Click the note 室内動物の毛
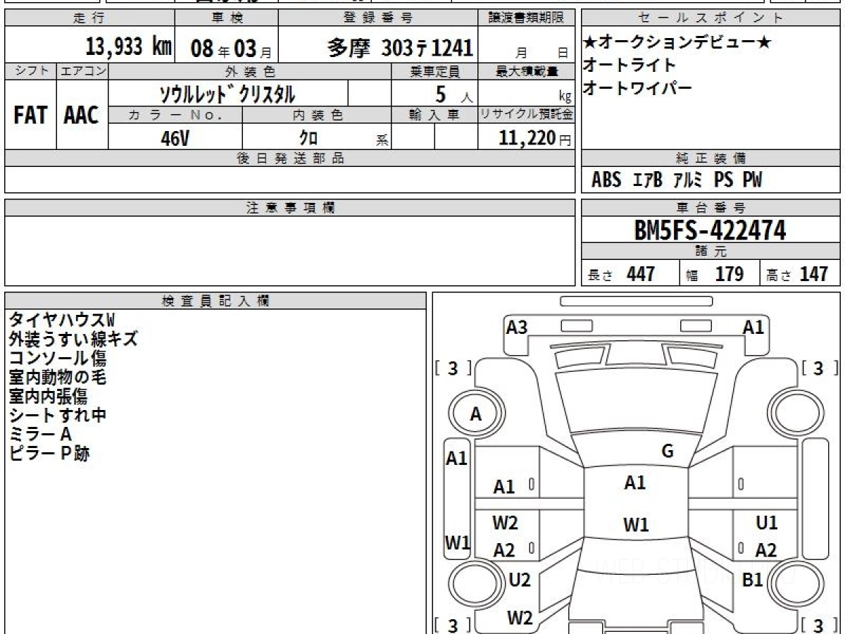 coord(58,377)
